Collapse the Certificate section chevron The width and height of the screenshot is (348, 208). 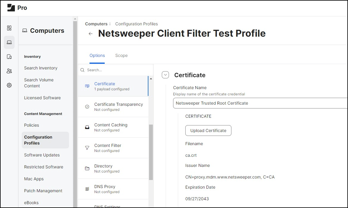[x=165, y=75]
